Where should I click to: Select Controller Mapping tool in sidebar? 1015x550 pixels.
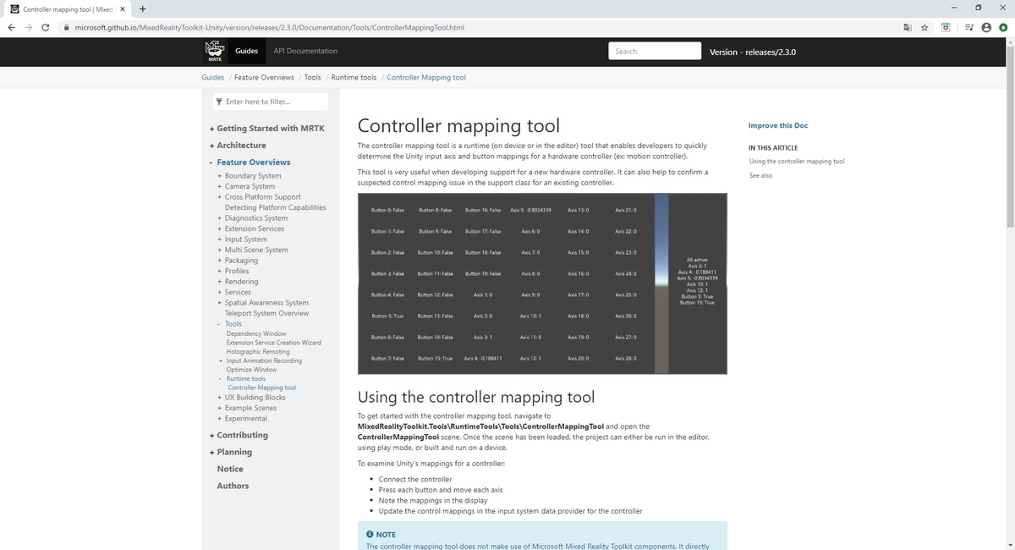(262, 388)
